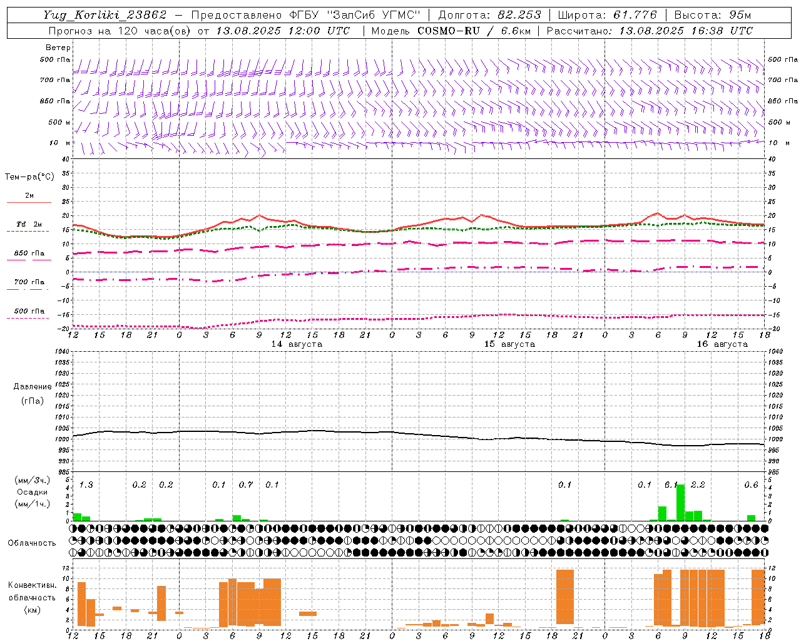Select the model name COSMO-RU
The height and width of the screenshot is (641, 801).
[x=449, y=31]
